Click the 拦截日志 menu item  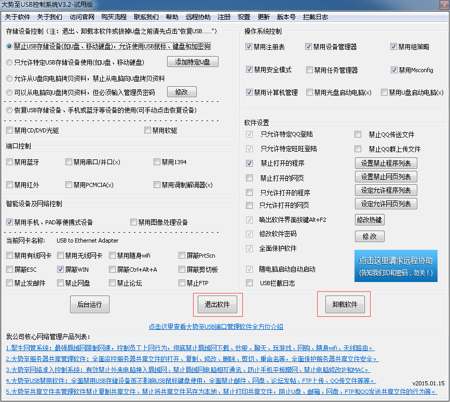coord(315,17)
